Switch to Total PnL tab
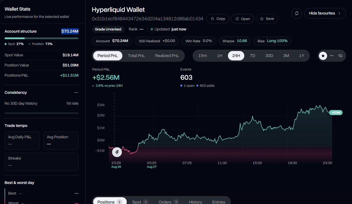The image size is (352, 204). (136, 55)
